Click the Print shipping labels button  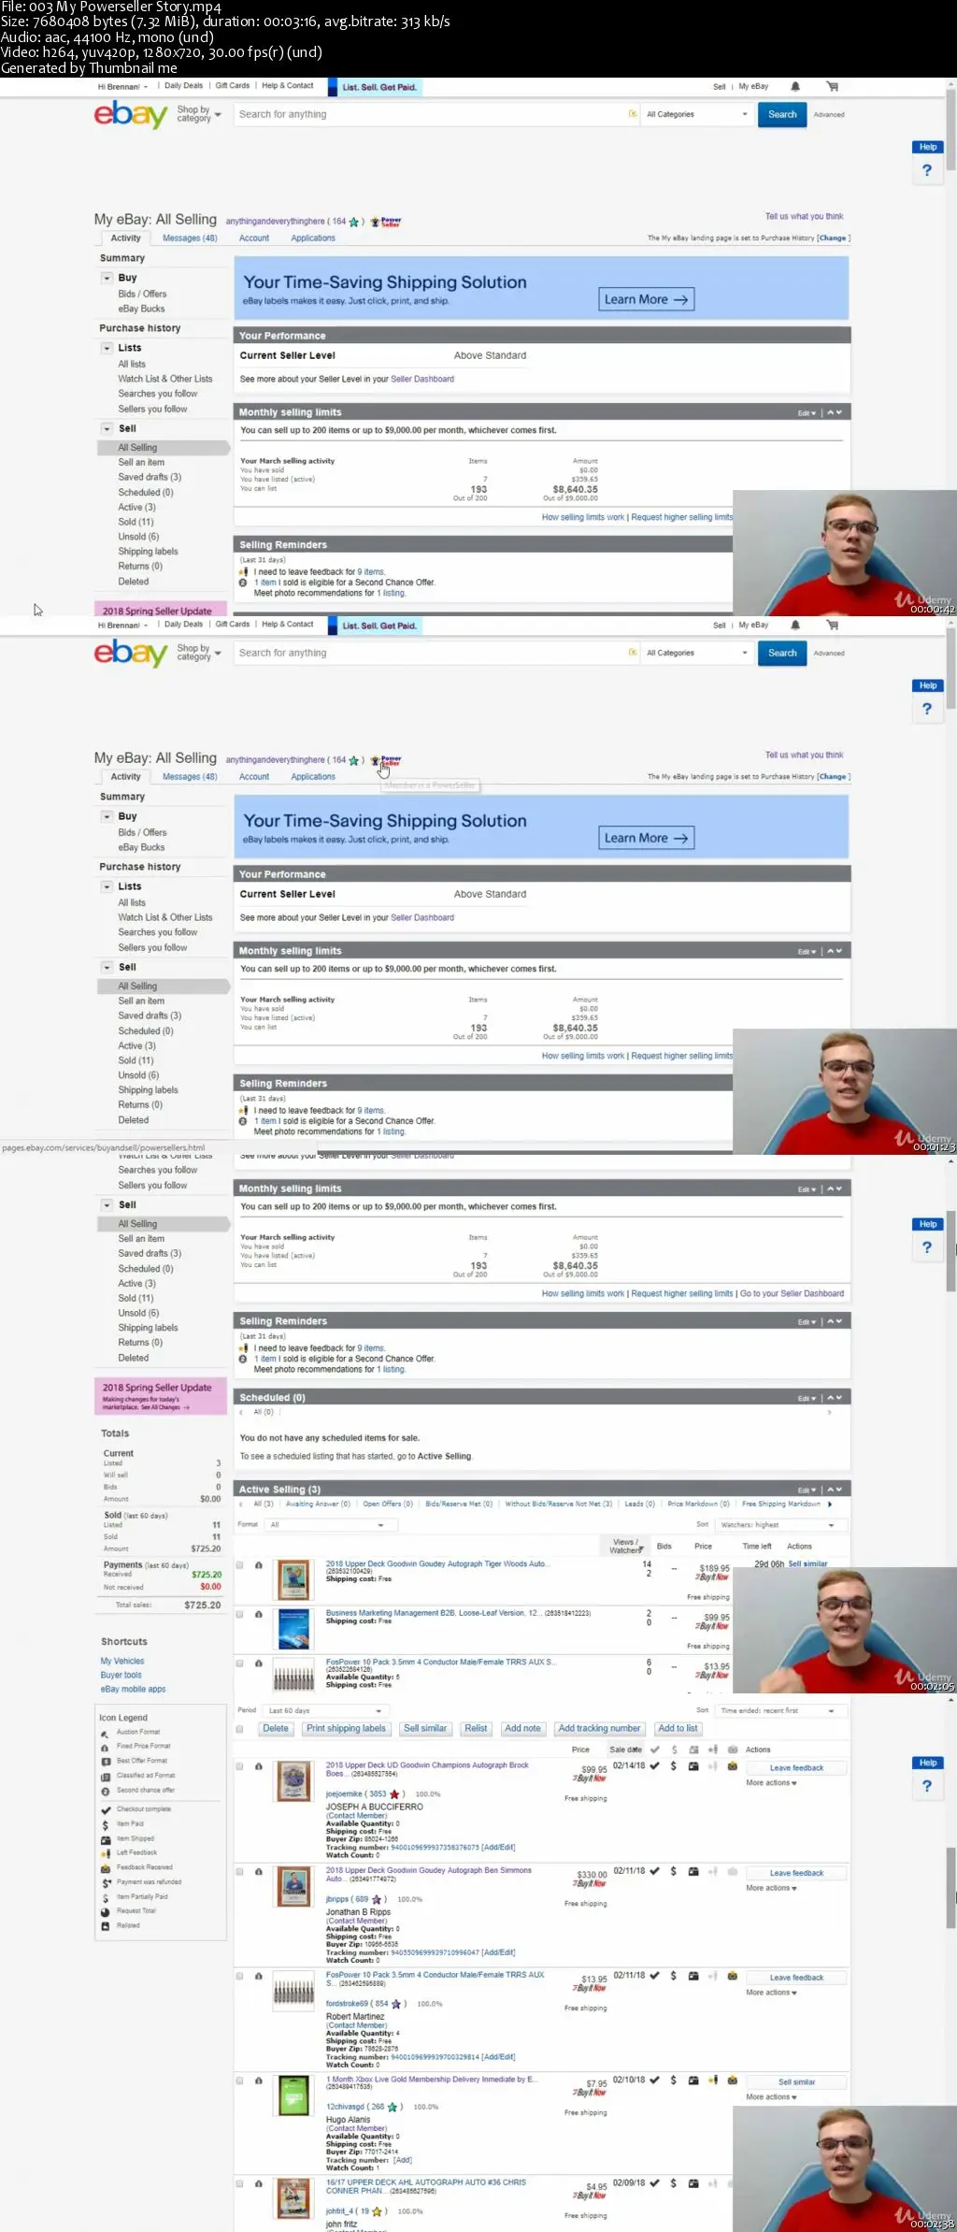pyautogui.click(x=346, y=1728)
